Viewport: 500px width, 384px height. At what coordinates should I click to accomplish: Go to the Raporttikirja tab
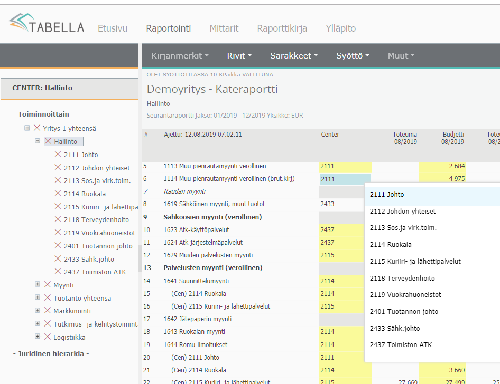click(x=282, y=28)
